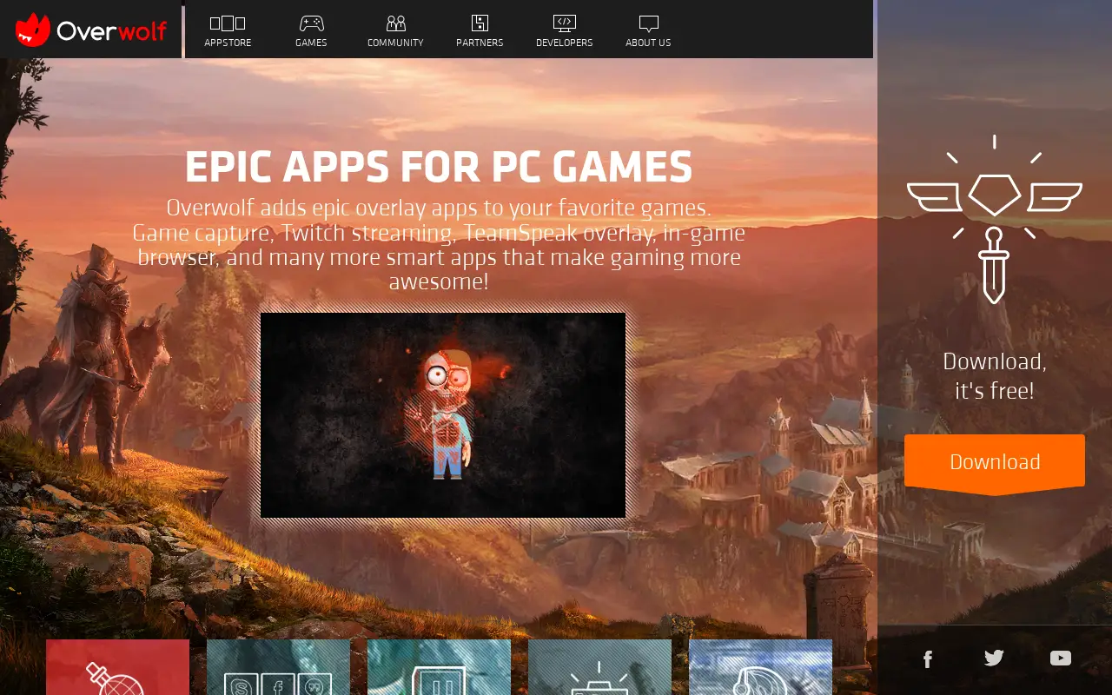This screenshot has width=1112, height=695.
Task: Open Overwolf's YouTube channel
Action: tap(1061, 659)
